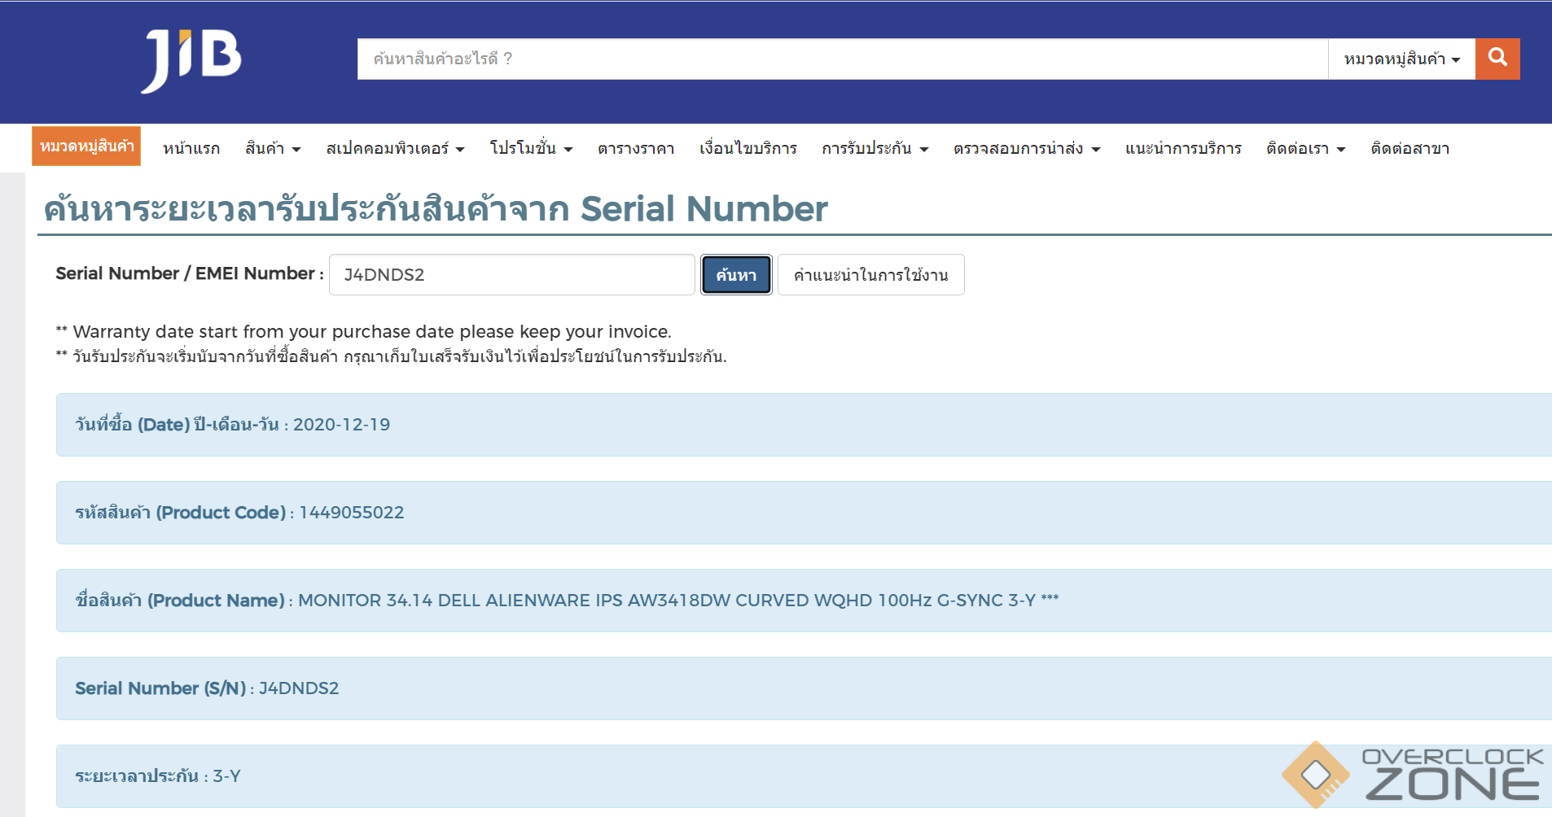Viewport: 1552px width, 817px height.
Task: Open the orange หมวดหมู่สินค้า category menu
Action: click(x=86, y=146)
